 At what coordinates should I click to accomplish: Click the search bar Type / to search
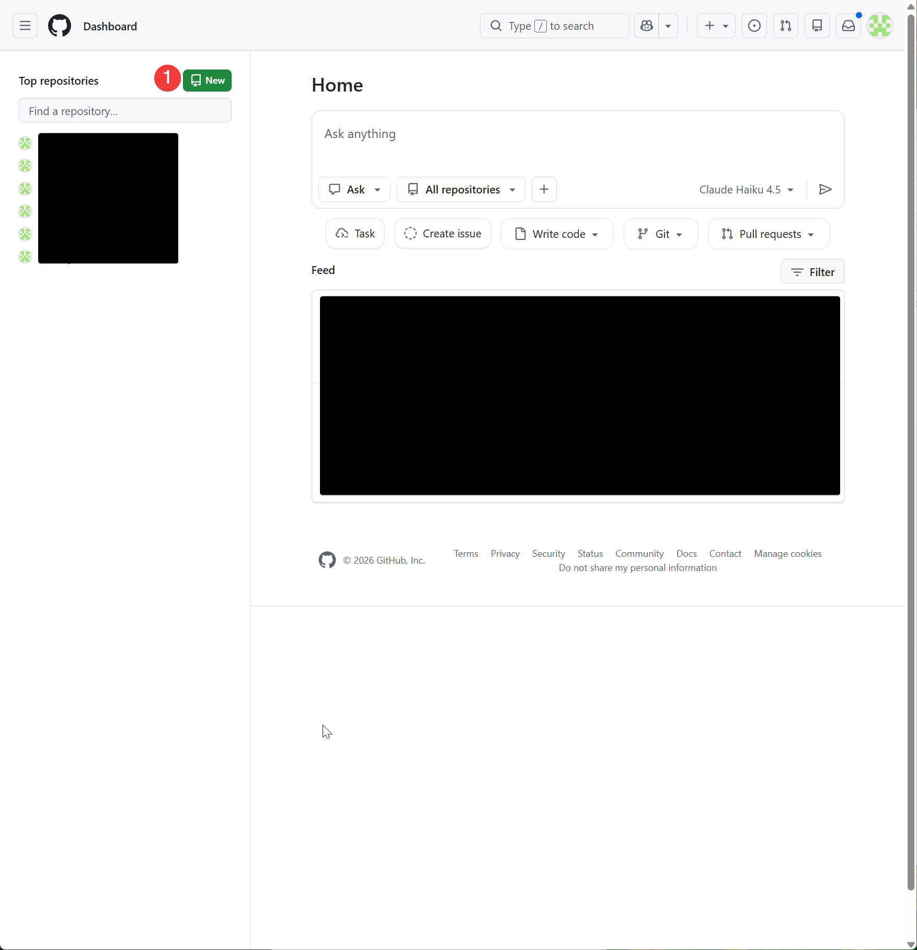pyautogui.click(x=554, y=26)
